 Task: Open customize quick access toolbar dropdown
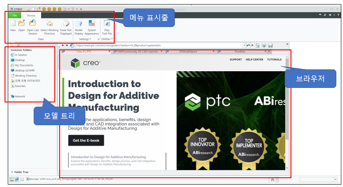(81, 9)
